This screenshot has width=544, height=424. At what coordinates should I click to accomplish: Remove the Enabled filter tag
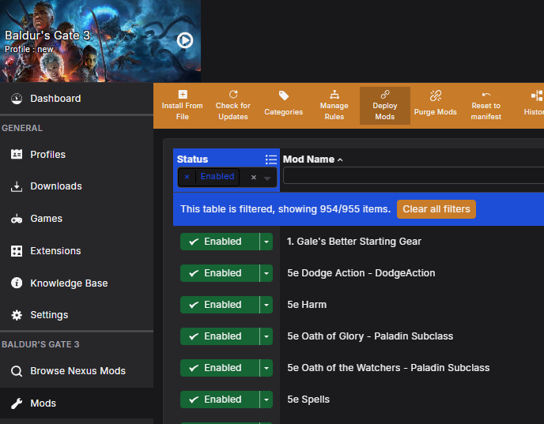(x=187, y=177)
